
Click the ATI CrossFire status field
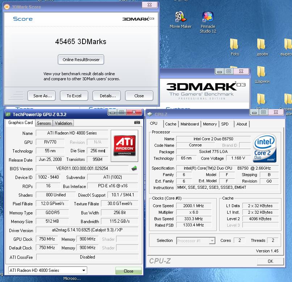coord(87,257)
